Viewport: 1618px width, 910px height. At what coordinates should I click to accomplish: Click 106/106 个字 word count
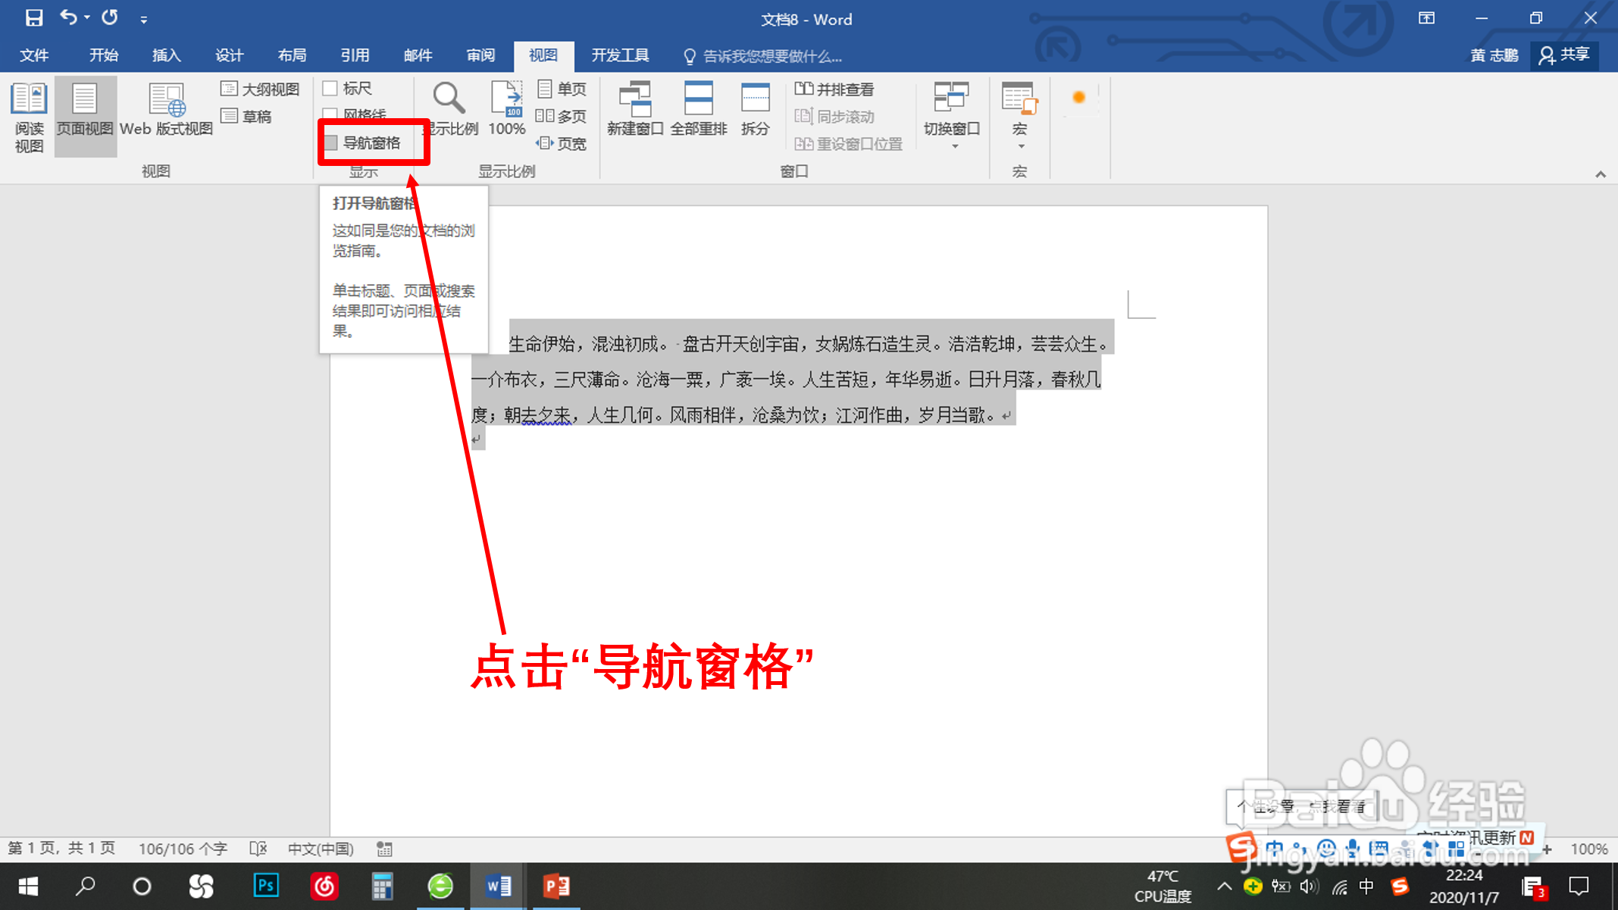[x=183, y=849]
